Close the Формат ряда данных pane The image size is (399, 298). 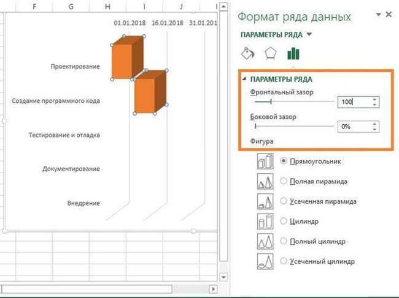tap(389, 15)
